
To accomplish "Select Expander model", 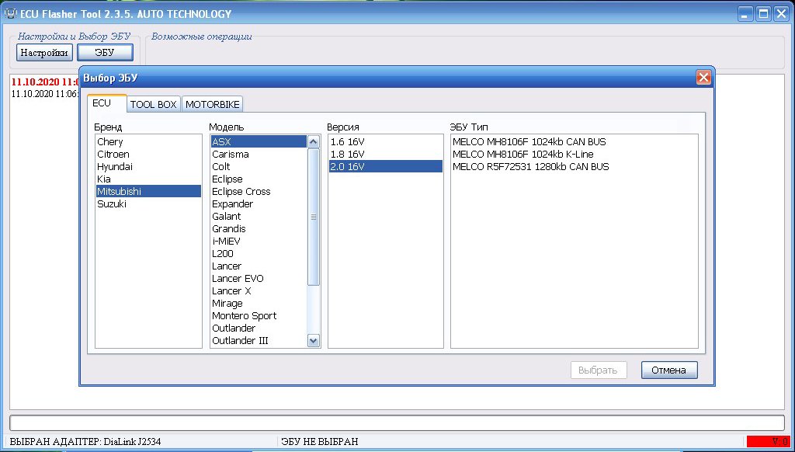I will tap(259, 204).
